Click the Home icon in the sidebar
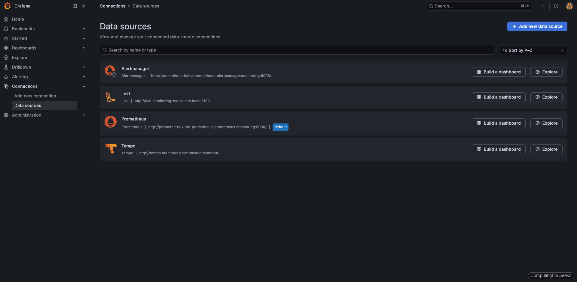The image size is (577, 282). pos(6,19)
